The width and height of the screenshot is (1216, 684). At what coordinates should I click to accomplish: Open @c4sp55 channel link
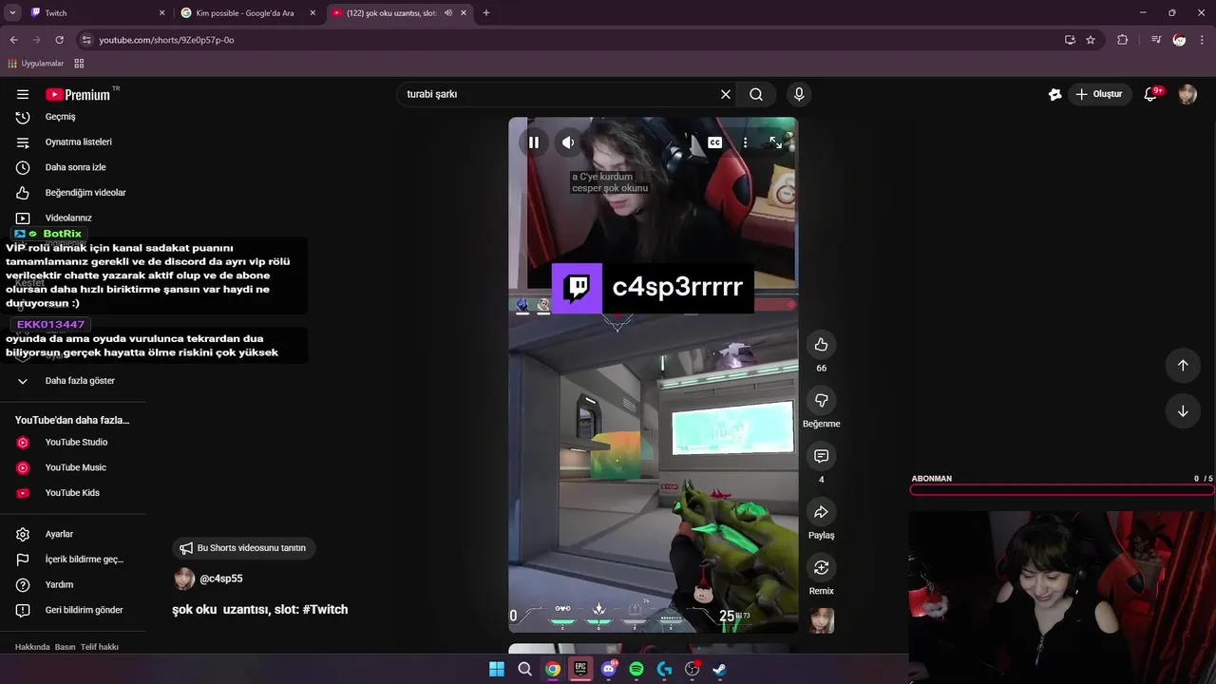(x=220, y=579)
